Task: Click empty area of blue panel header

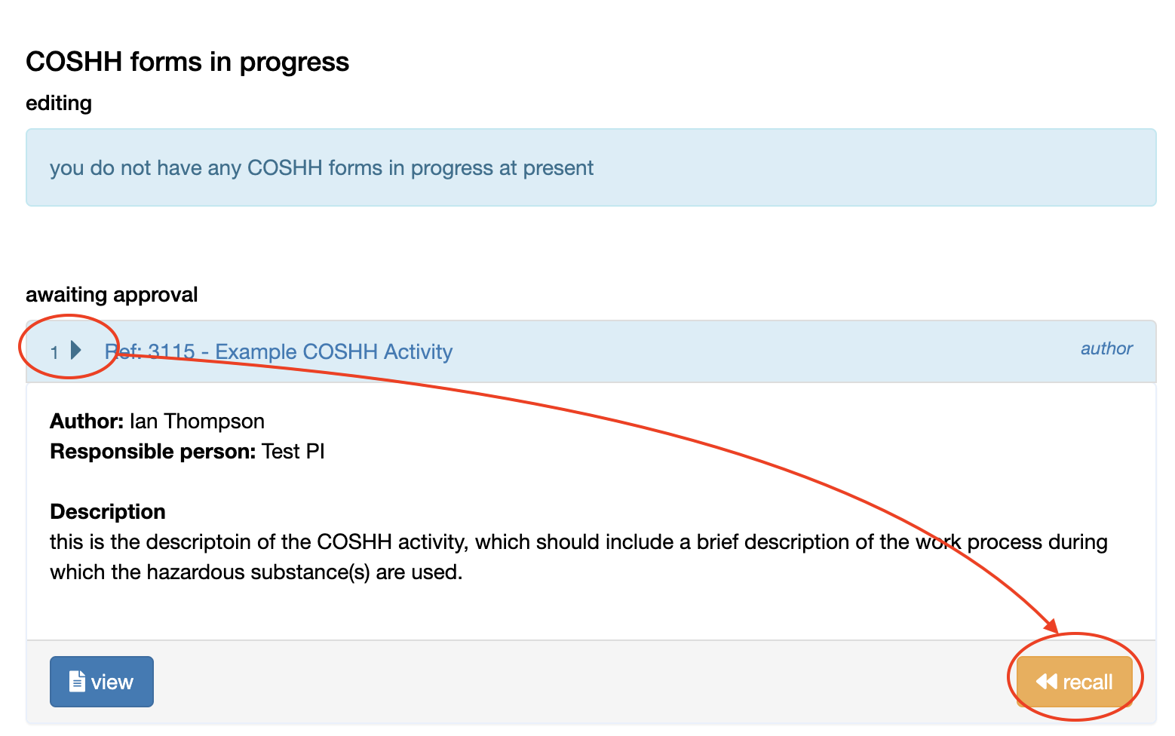Action: (754, 351)
